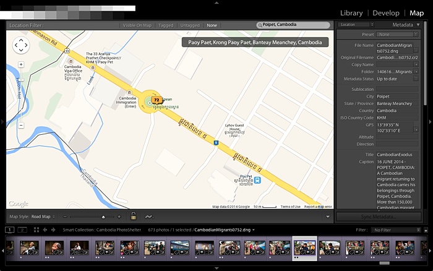Open the No Filter dropdown in the filmstrip
Image resolution: width=433 pixels, height=271 pixels.
[396, 230]
